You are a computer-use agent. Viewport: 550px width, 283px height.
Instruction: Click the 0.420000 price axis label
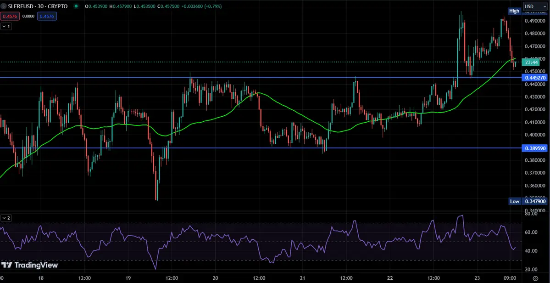pyautogui.click(x=534, y=109)
